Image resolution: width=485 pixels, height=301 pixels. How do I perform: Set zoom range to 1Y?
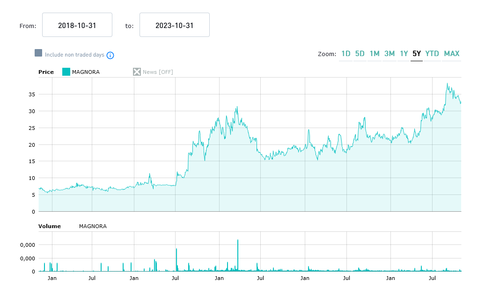[404, 54]
